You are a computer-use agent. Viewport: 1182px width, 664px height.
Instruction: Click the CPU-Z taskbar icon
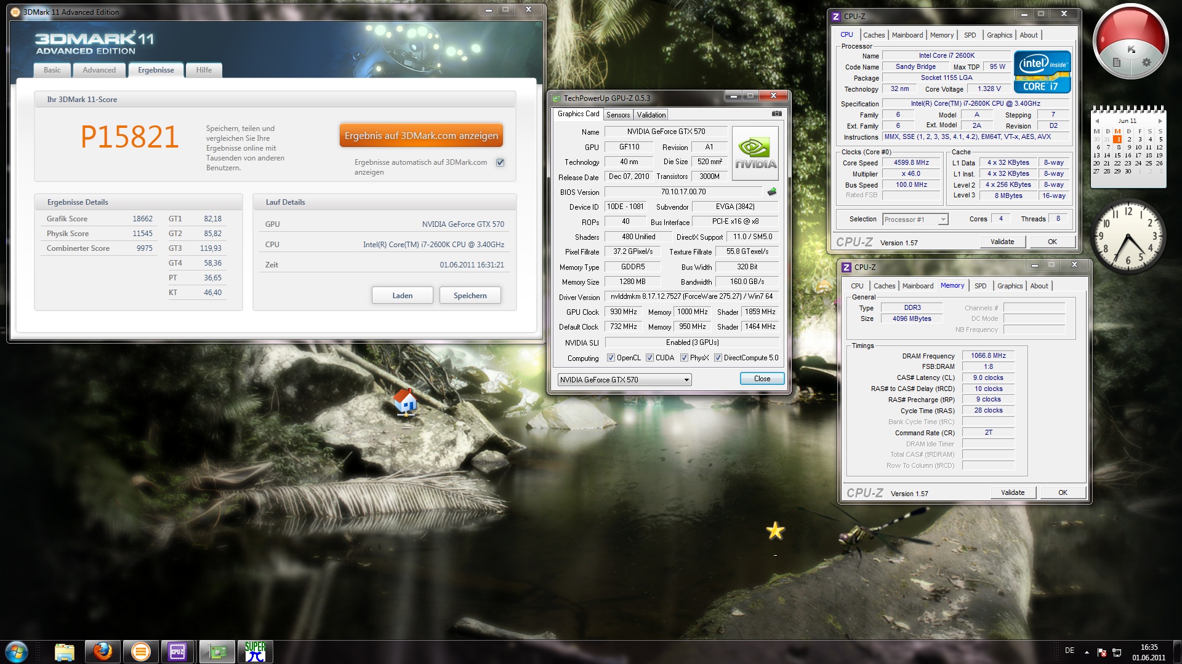click(x=177, y=651)
